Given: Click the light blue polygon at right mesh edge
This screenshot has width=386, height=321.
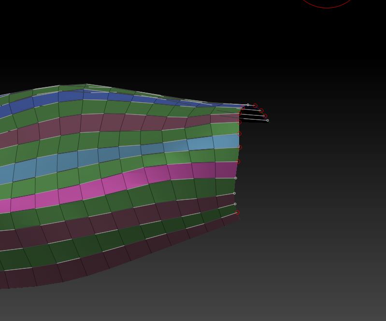Looking at the screenshot, I should [x=226, y=141].
